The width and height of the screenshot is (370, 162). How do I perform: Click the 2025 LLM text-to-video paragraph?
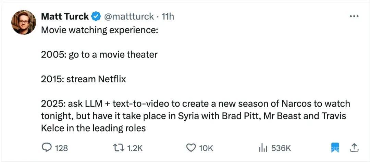coord(195,116)
